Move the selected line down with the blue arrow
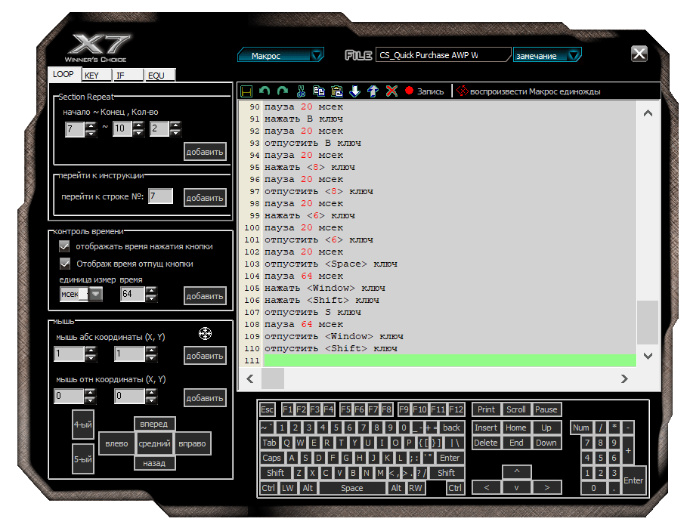 point(354,91)
